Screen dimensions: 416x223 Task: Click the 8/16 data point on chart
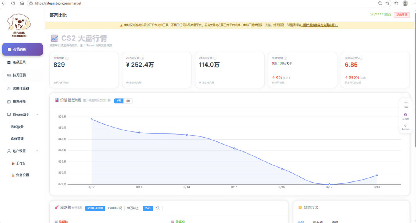tap(282, 168)
